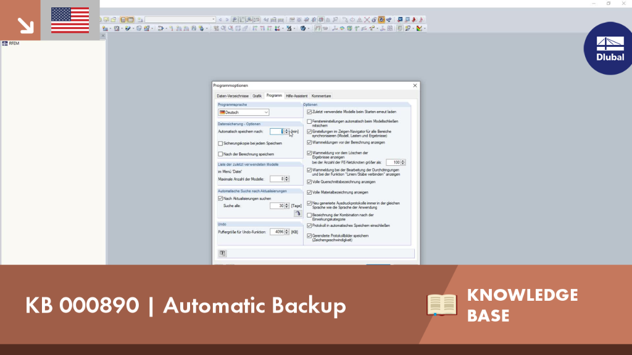Enable Sicherungskopie bei jedem Speichern checkbox
Screen dimensions: 632x355
pos(220,143)
